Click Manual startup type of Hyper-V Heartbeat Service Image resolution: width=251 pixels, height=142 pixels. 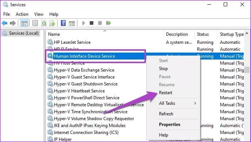click(232, 91)
